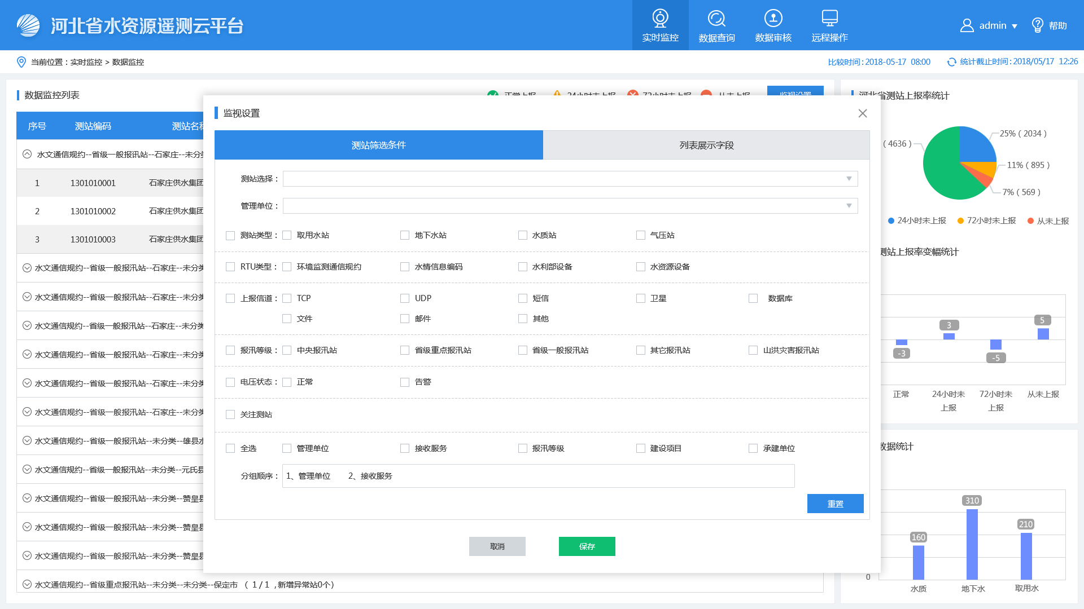1084x609 pixels.
Task: Check the 中央报汛站 checkbox
Action: point(287,350)
